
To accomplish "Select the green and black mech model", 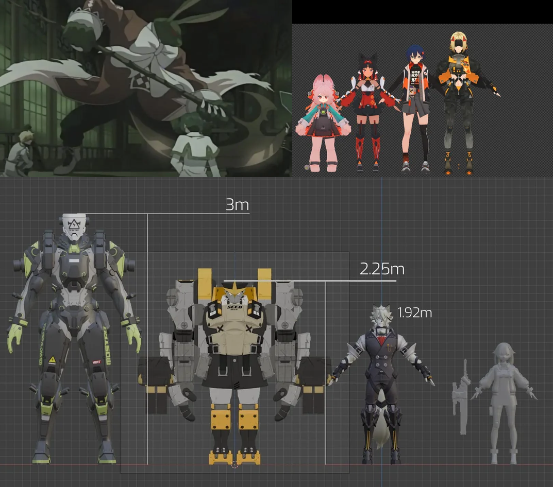I will pos(74,338).
